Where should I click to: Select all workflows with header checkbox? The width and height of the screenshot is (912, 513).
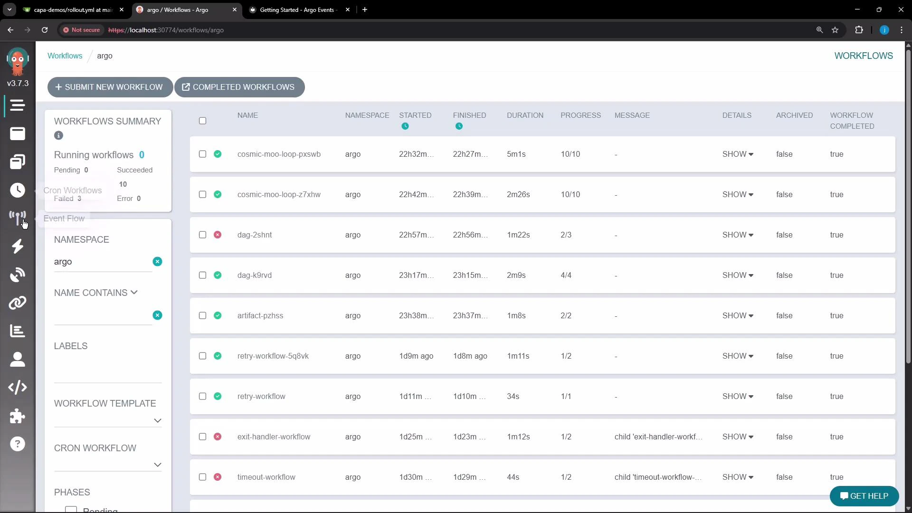[x=202, y=121]
